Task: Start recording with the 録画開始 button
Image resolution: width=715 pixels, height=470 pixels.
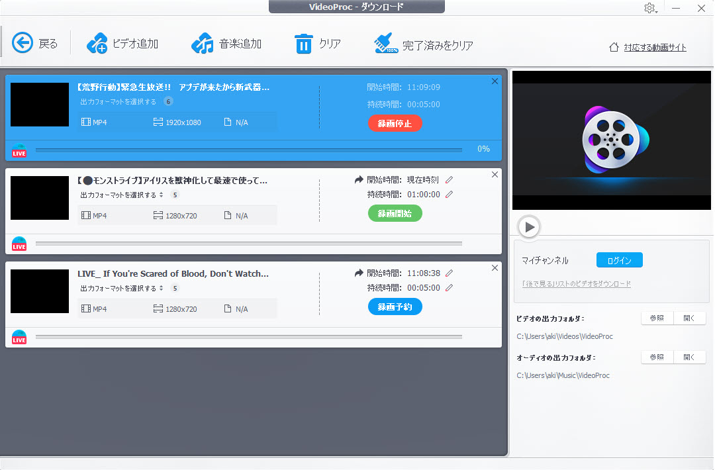Action: point(395,213)
